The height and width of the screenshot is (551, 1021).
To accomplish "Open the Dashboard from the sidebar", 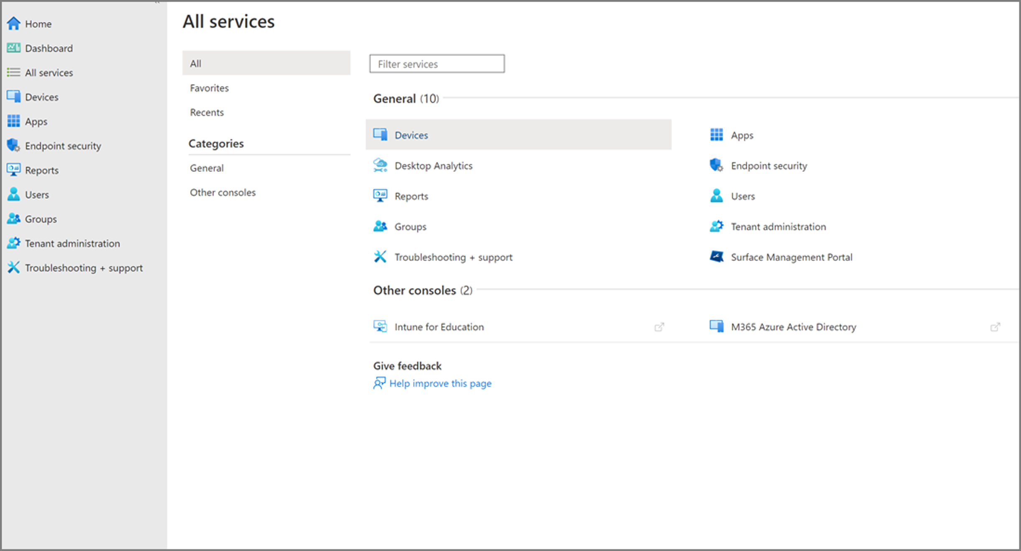I will coord(48,48).
